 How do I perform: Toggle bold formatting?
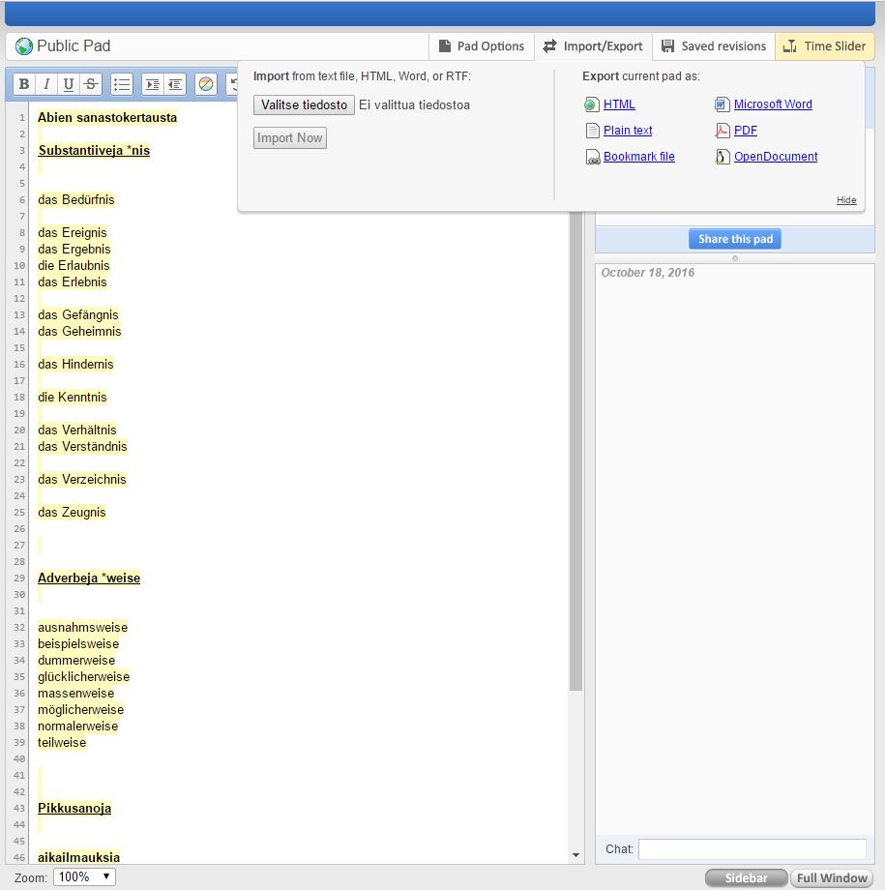24,84
